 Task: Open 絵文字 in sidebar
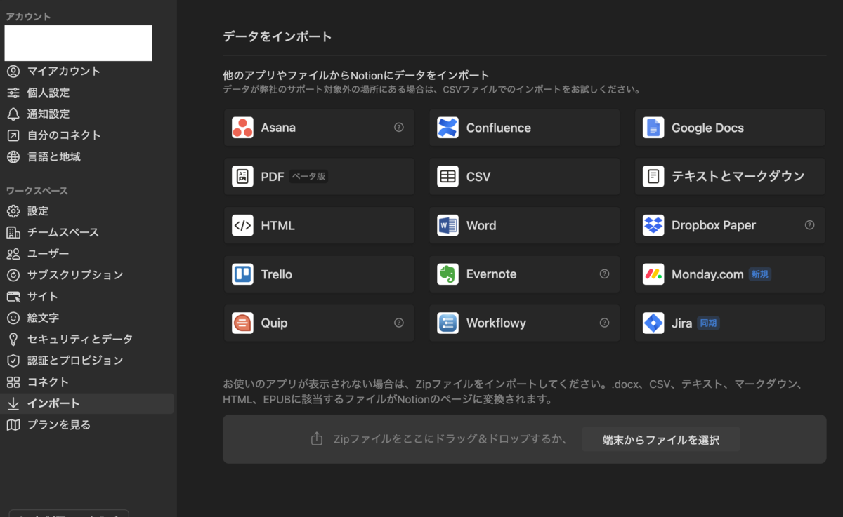click(87, 318)
